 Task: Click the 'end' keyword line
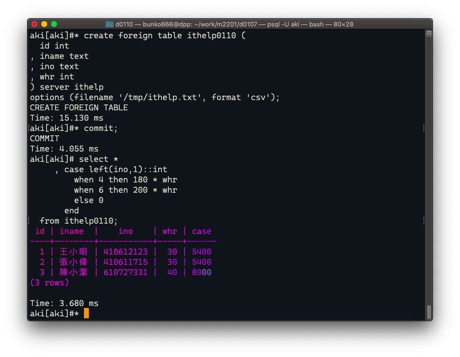coord(72,210)
